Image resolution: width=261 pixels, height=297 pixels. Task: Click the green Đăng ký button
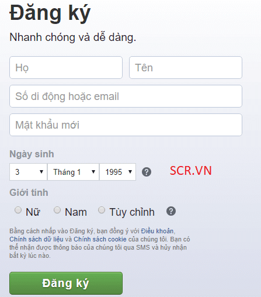66,283
